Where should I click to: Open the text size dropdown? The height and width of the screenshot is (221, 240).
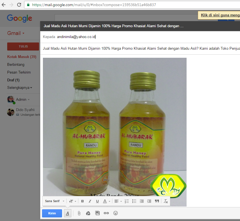(x=73, y=201)
